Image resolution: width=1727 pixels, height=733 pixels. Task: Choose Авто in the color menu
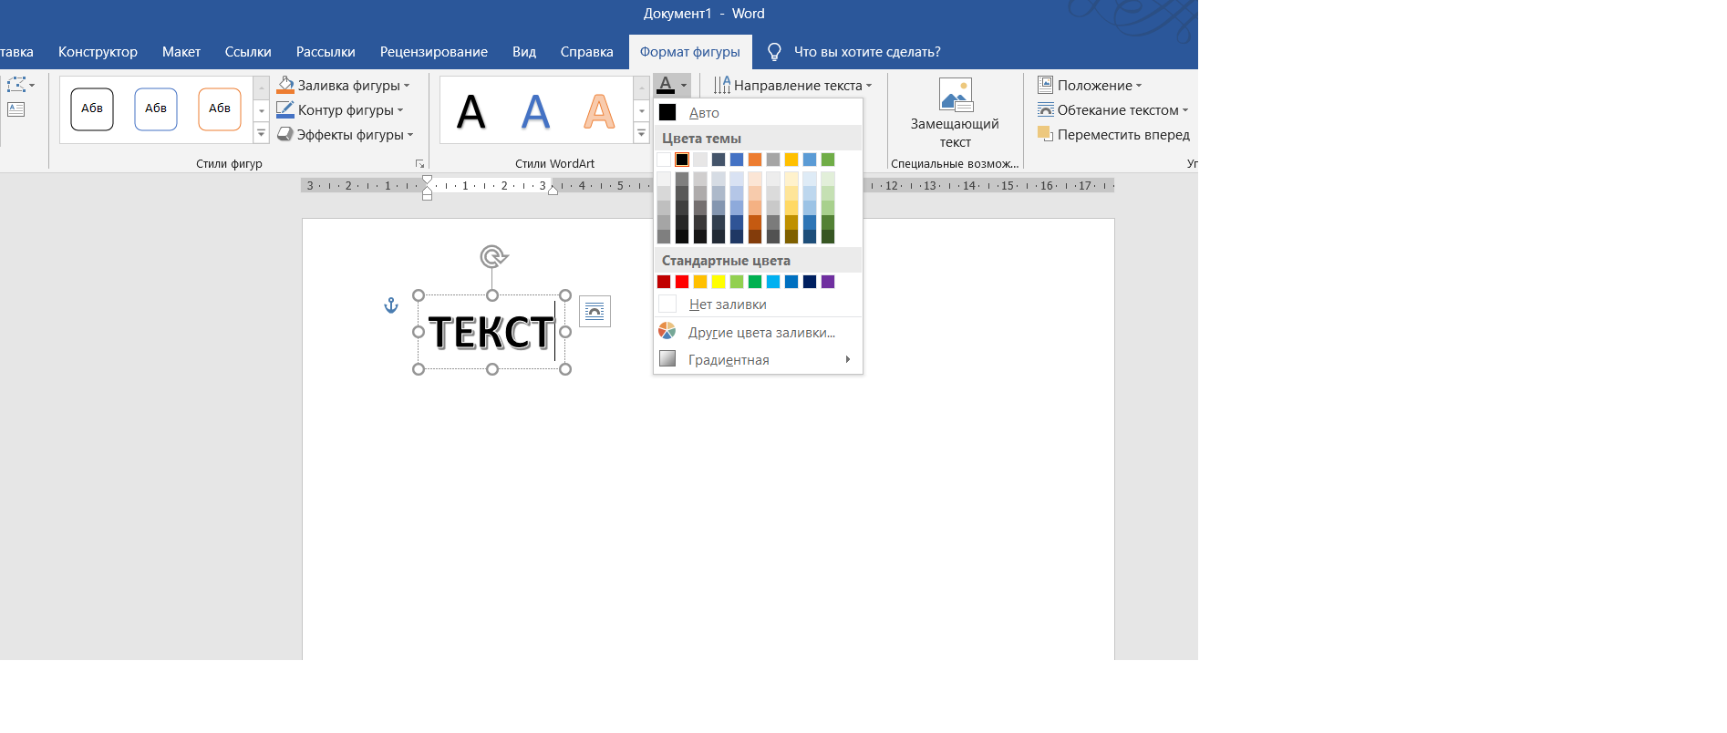(758, 112)
